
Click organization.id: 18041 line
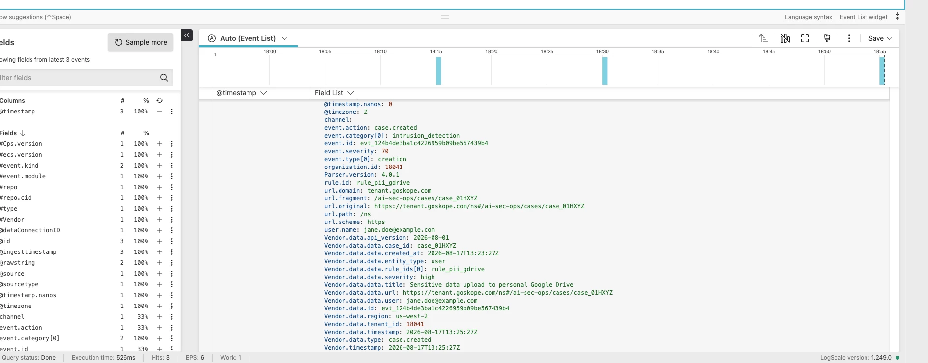coord(363,167)
